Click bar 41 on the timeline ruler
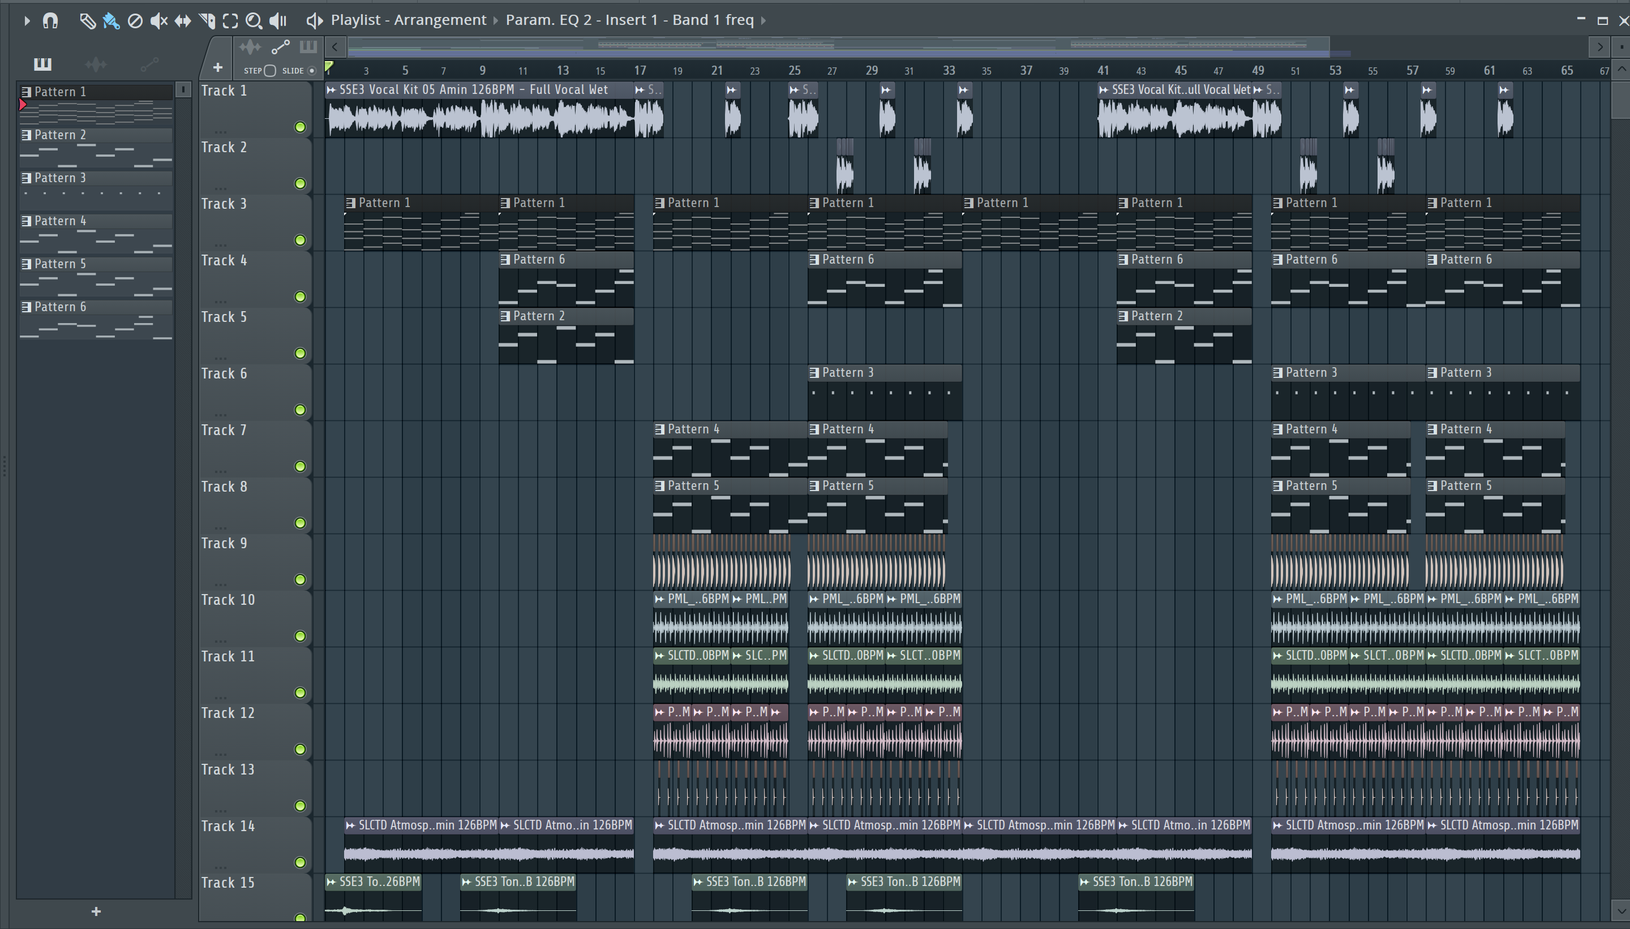 click(1103, 71)
